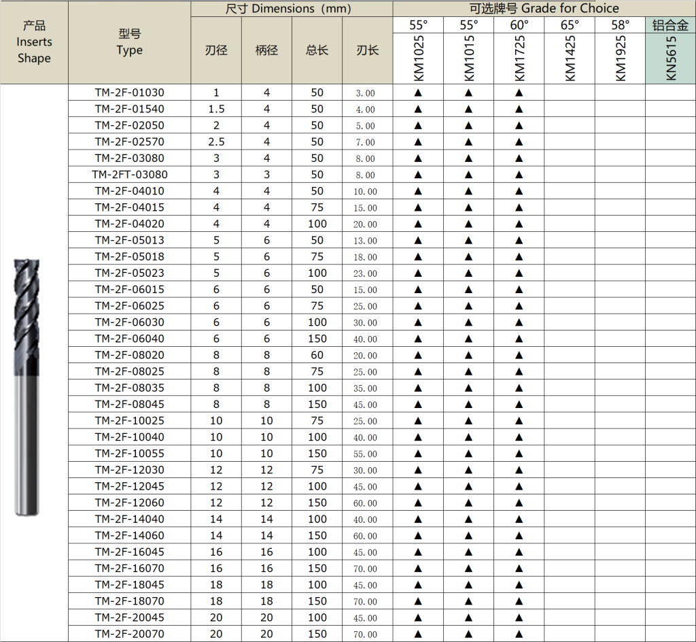Click the 总长 column header
Image resolution: width=696 pixels, height=642 pixels.
317,50
